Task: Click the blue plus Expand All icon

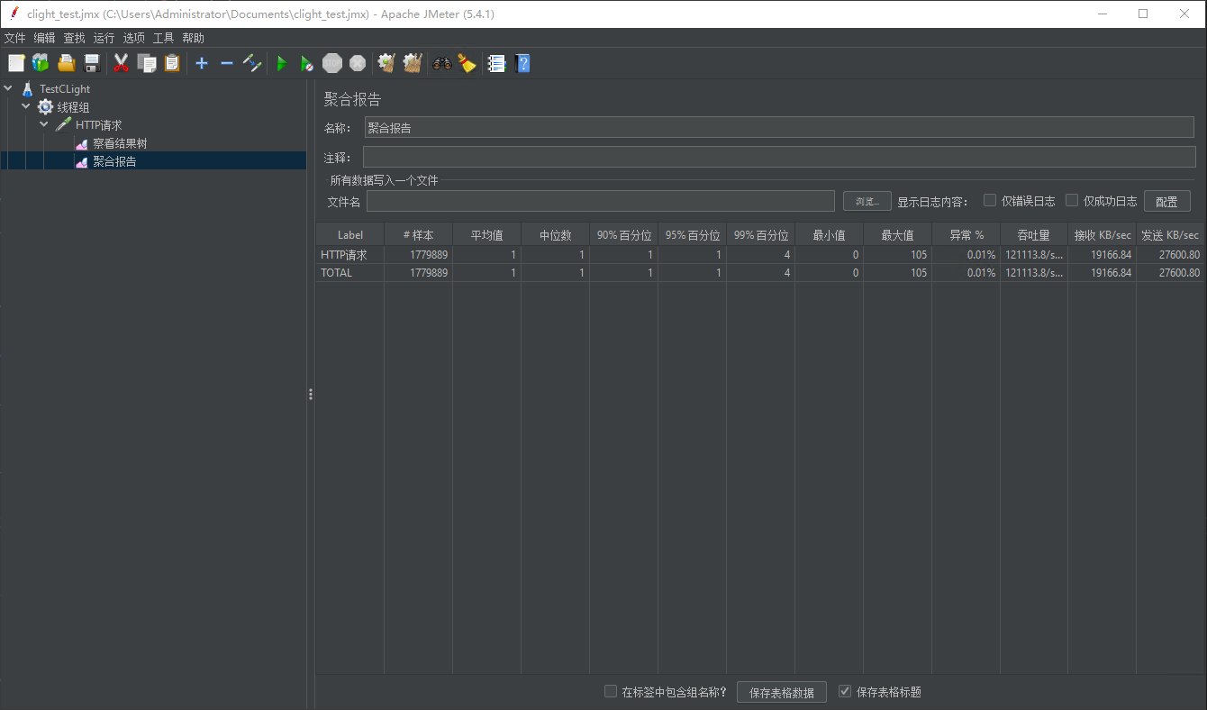Action: [202, 63]
